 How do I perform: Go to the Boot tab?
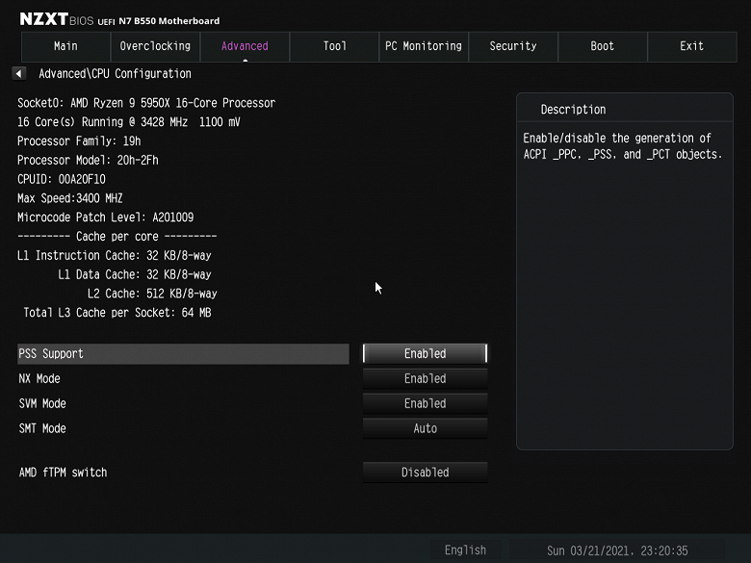tap(603, 46)
